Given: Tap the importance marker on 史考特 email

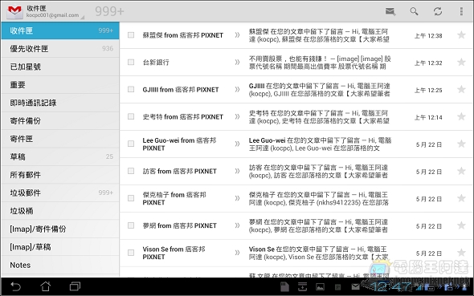Looking at the screenshot, I should (237, 116).
